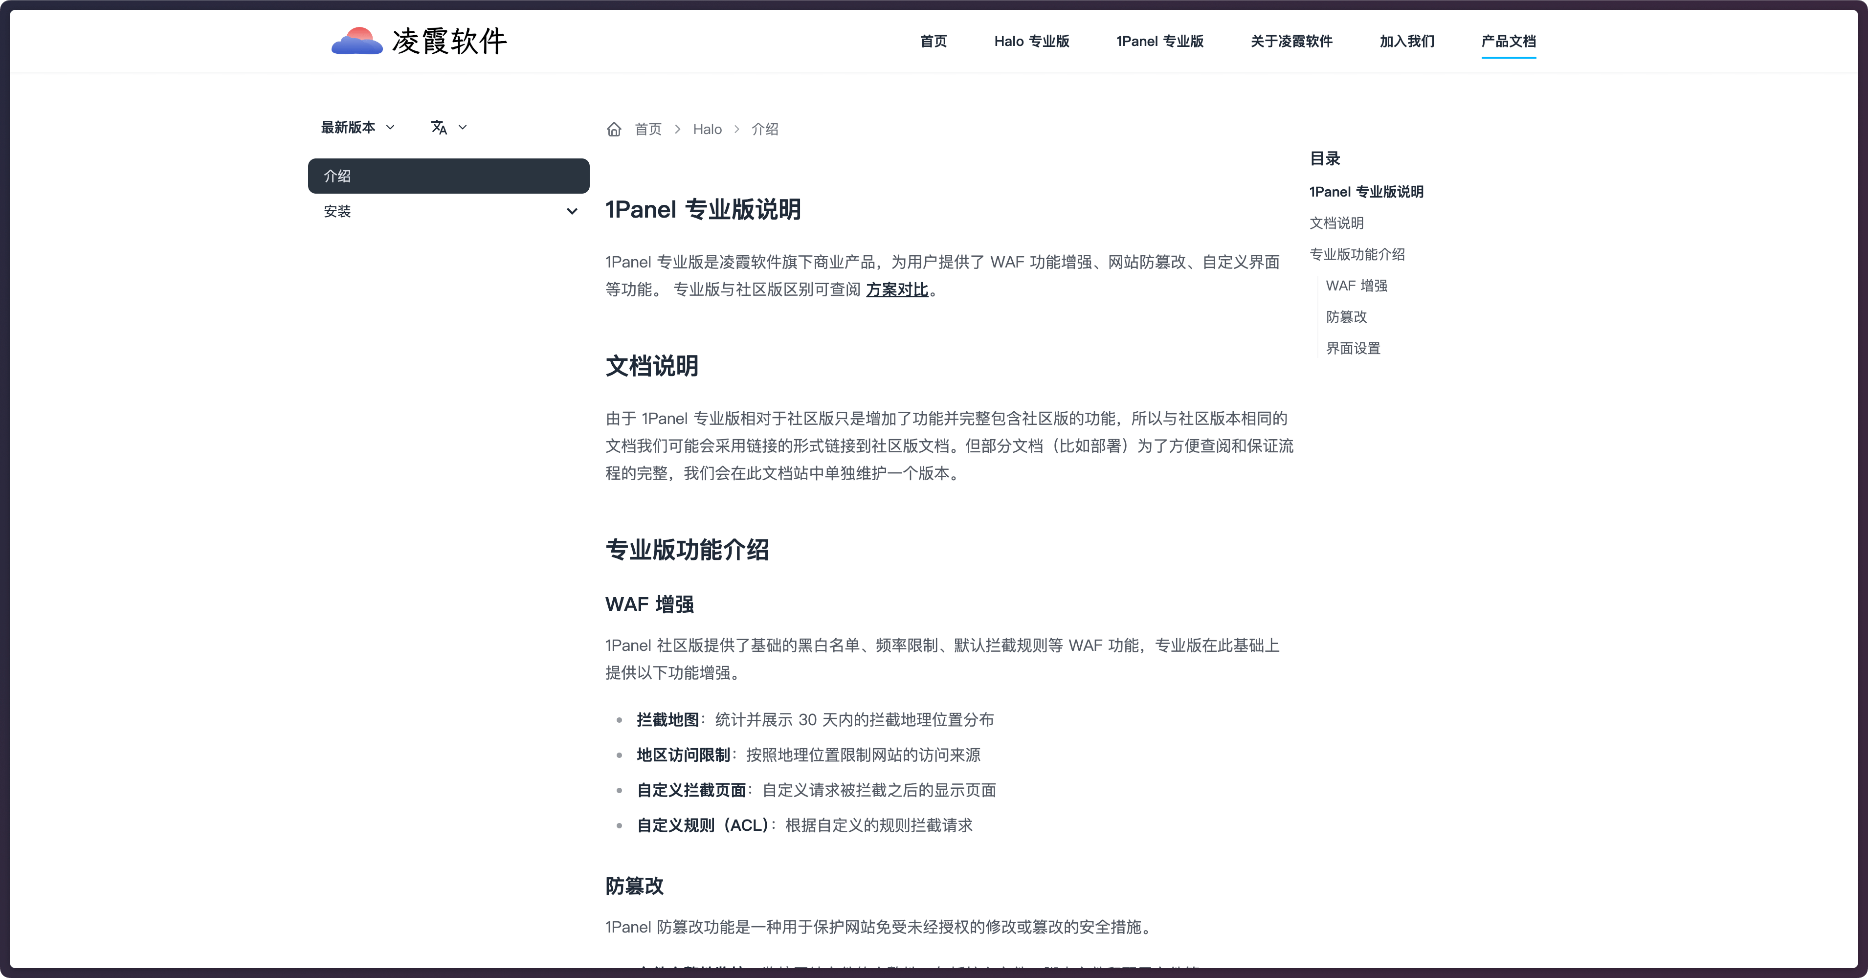Click the 凌霞软件 cloud logo

pos(357,42)
